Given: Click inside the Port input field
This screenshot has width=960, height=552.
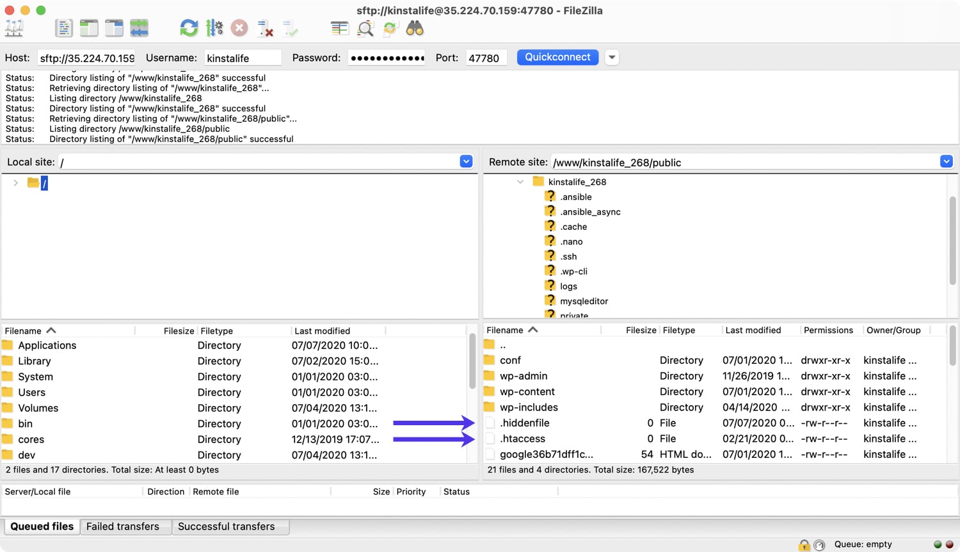Looking at the screenshot, I should (x=486, y=57).
